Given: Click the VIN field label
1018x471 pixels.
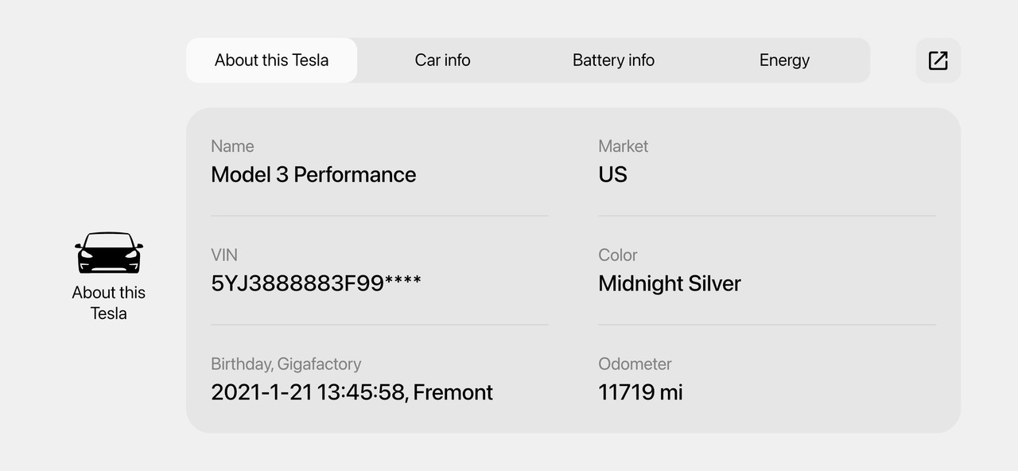Looking at the screenshot, I should [x=224, y=255].
